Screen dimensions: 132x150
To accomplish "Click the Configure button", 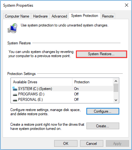I will point(103,111).
